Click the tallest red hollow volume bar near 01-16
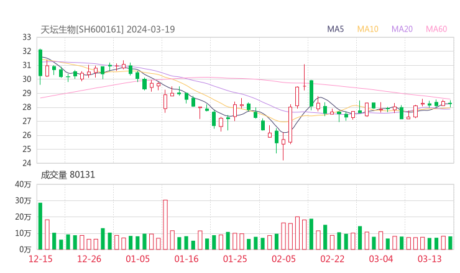This screenshot has width=460, height=273. click(165, 225)
